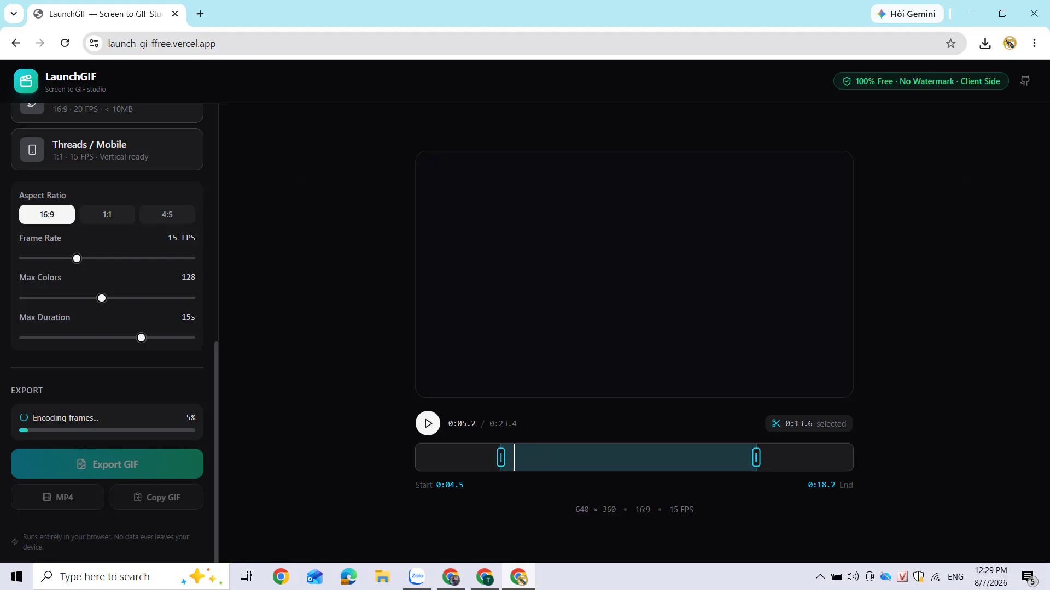Image resolution: width=1050 pixels, height=590 pixels.
Task: Click the Hỏi Gemini button
Action: point(907,14)
